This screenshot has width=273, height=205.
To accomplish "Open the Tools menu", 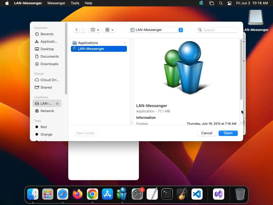I will [75, 3].
